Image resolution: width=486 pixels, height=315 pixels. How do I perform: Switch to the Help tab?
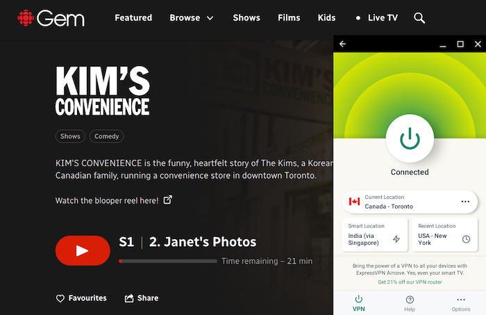410,303
